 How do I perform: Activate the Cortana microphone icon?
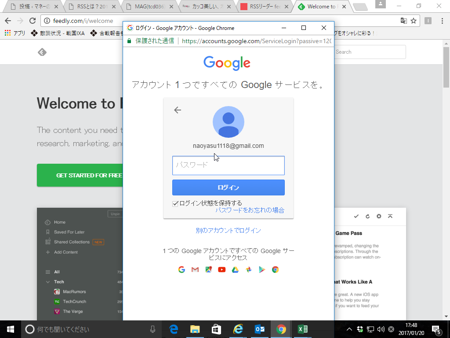pos(152,329)
